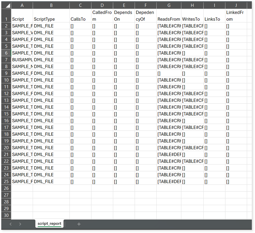Select the CallsTo header cell
The height and width of the screenshot is (233, 255).
click(80, 19)
